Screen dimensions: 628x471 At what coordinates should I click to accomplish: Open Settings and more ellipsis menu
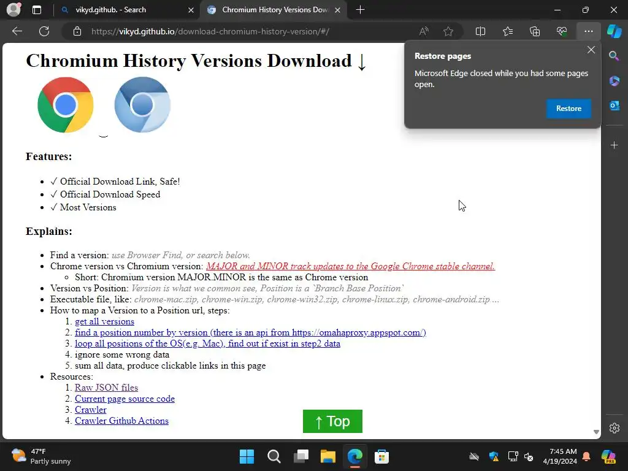click(588, 31)
